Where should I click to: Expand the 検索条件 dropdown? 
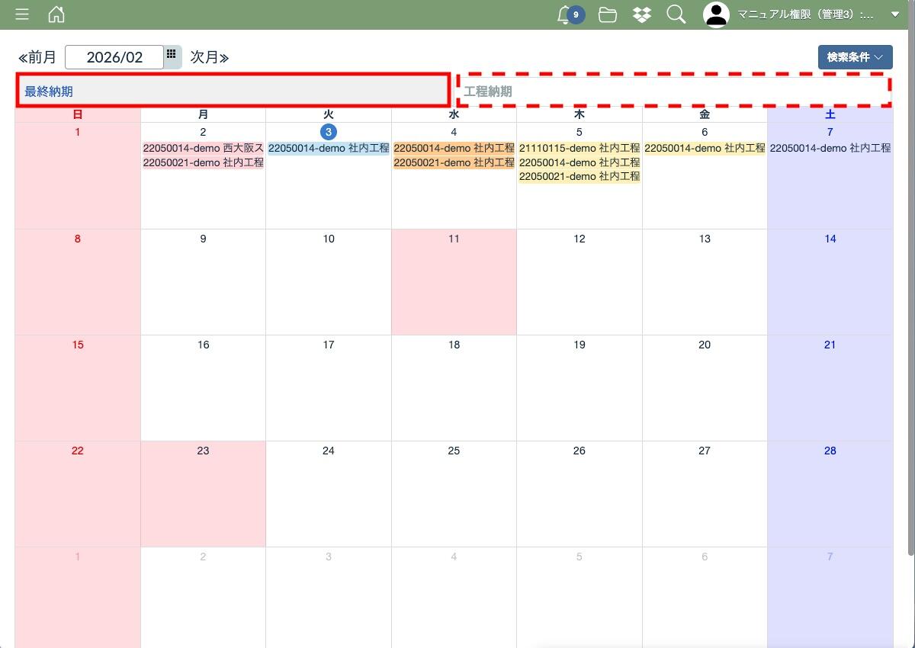(x=855, y=57)
